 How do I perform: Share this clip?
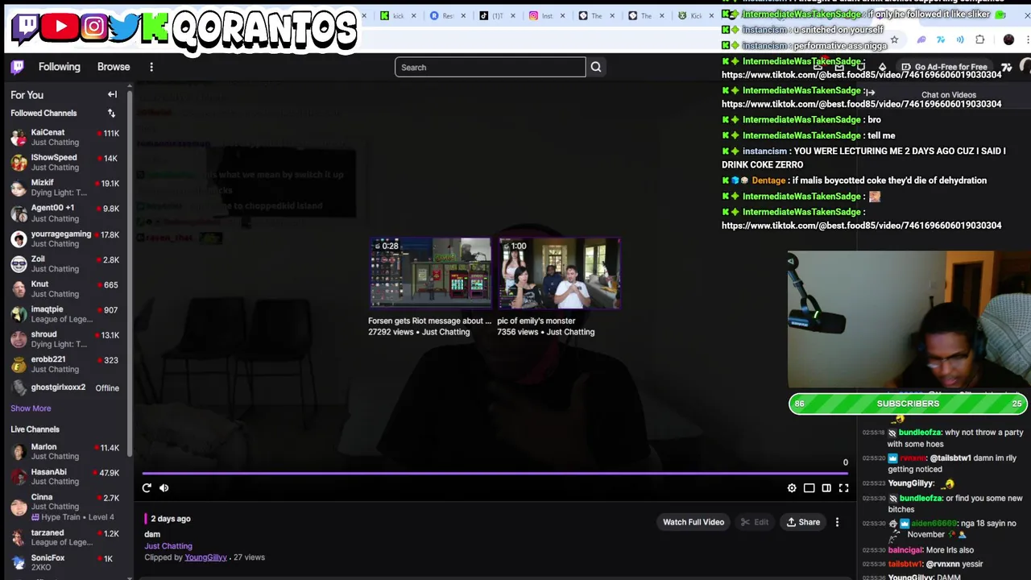pyautogui.click(x=803, y=523)
